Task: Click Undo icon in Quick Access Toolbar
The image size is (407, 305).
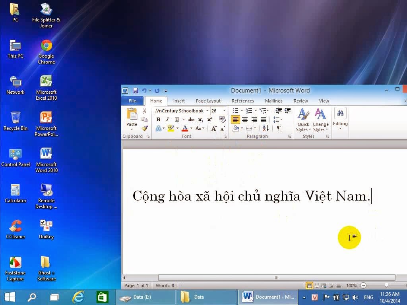Action: click(x=144, y=91)
